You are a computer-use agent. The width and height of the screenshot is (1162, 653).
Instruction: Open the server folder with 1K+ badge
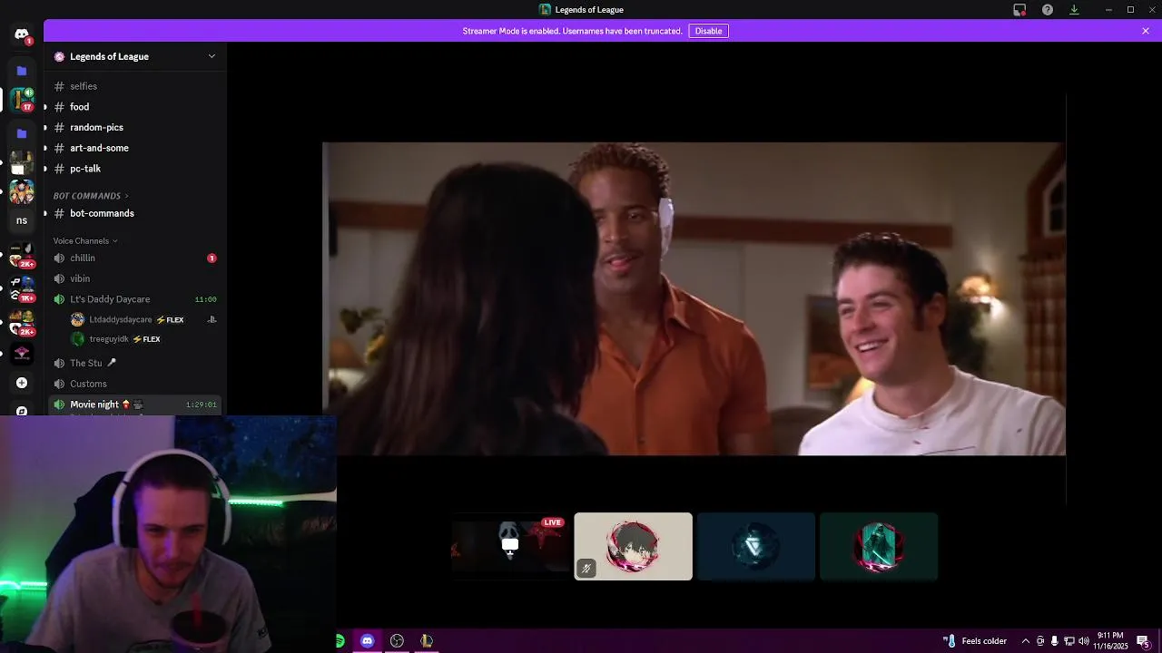(22, 288)
